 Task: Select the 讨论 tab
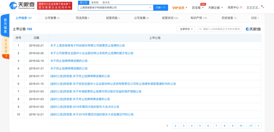click(x=255, y=18)
